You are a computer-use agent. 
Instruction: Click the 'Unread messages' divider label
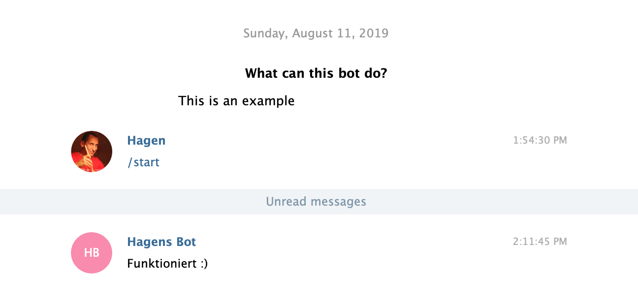(x=316, y=202)
